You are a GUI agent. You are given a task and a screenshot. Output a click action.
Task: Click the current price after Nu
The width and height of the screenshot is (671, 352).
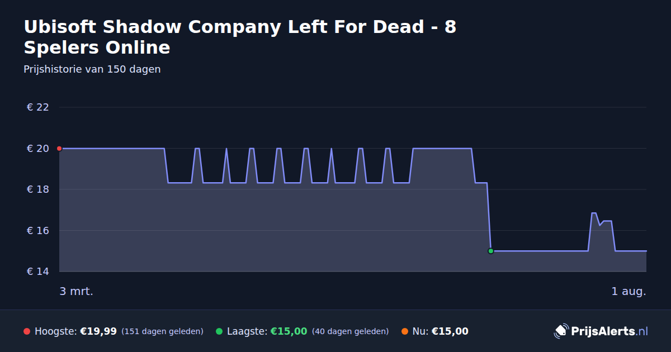point(450,331)
